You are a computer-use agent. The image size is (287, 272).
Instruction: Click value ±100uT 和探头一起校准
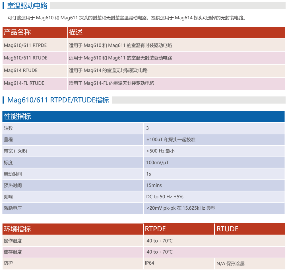point(171,139)
